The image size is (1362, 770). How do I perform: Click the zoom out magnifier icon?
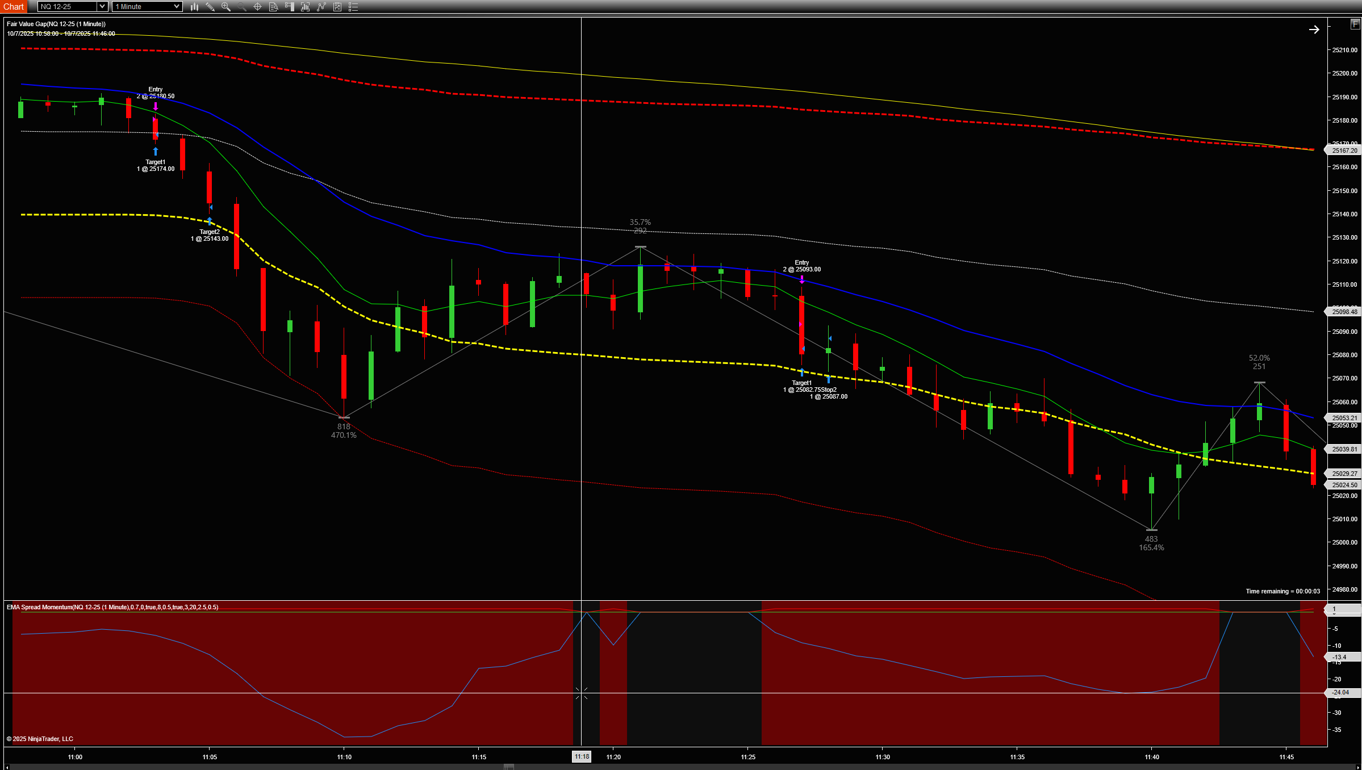[x=242, y=7]
